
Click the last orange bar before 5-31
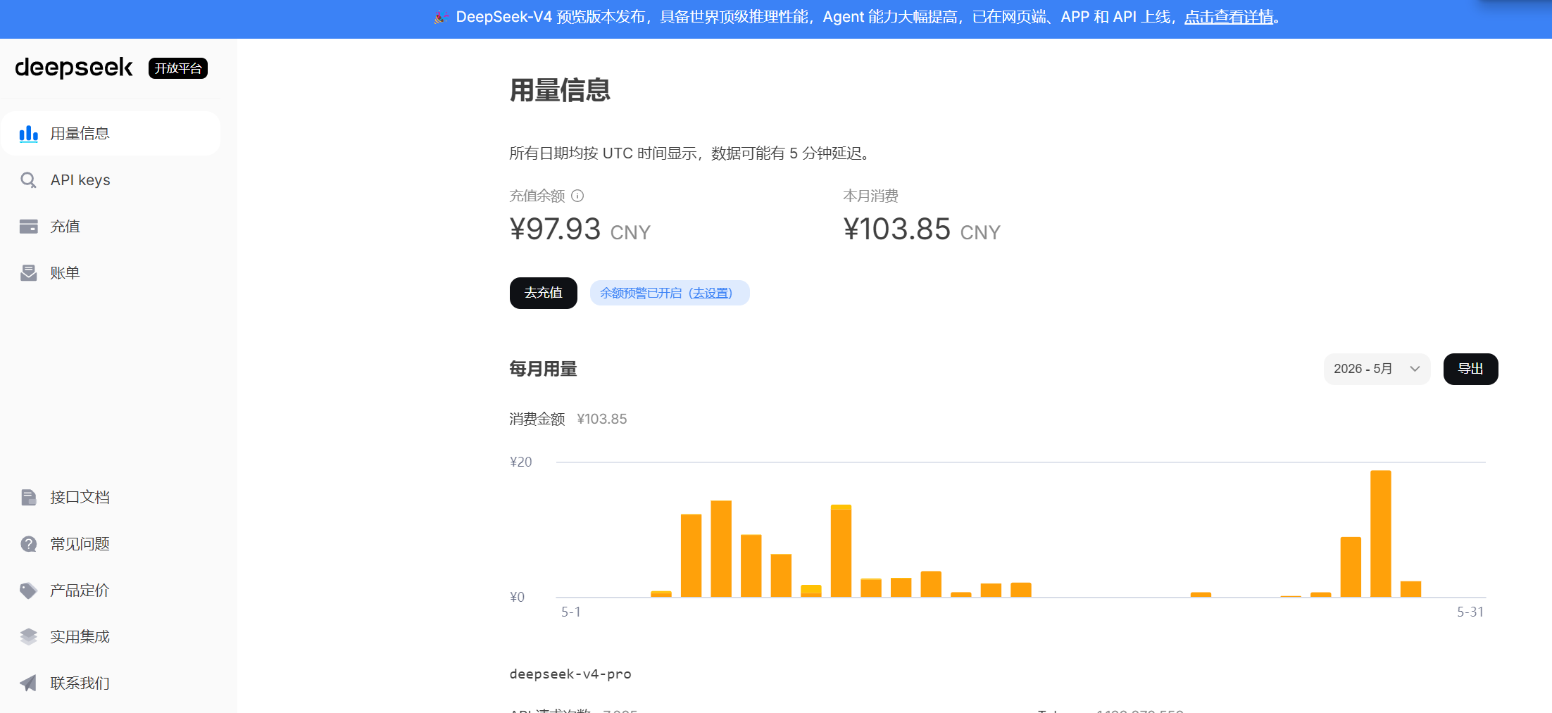point(1410,589)
